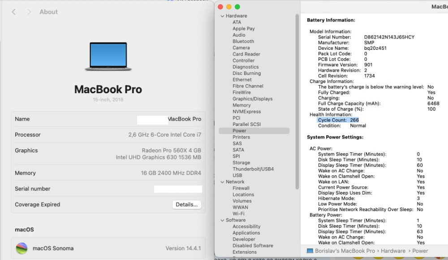
Task: Select Thunderbolt/USB4 in the sidebar
Action: tap(253, 169)
